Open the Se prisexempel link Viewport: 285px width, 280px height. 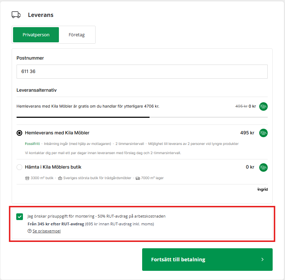tap(47, 231)
